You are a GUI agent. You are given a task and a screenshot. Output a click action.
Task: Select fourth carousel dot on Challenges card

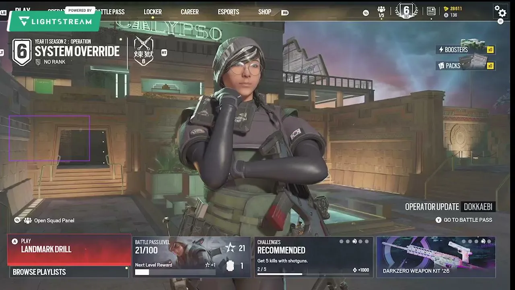pyautogui.click(x=360, y=242)
